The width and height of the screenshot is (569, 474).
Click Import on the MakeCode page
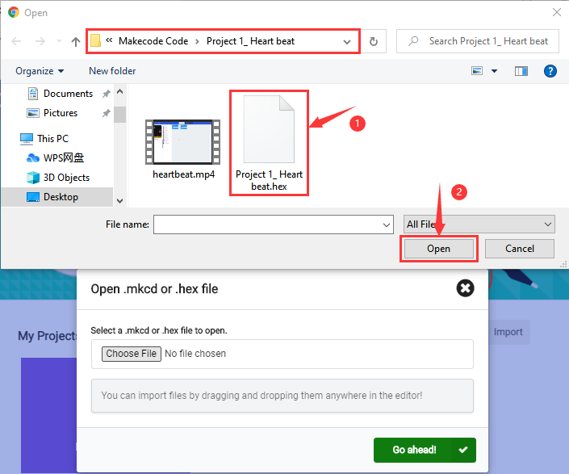[508, 332]
